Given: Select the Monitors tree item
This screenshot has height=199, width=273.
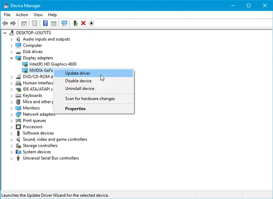Looking at the screenshot, I should click(31, 108).
